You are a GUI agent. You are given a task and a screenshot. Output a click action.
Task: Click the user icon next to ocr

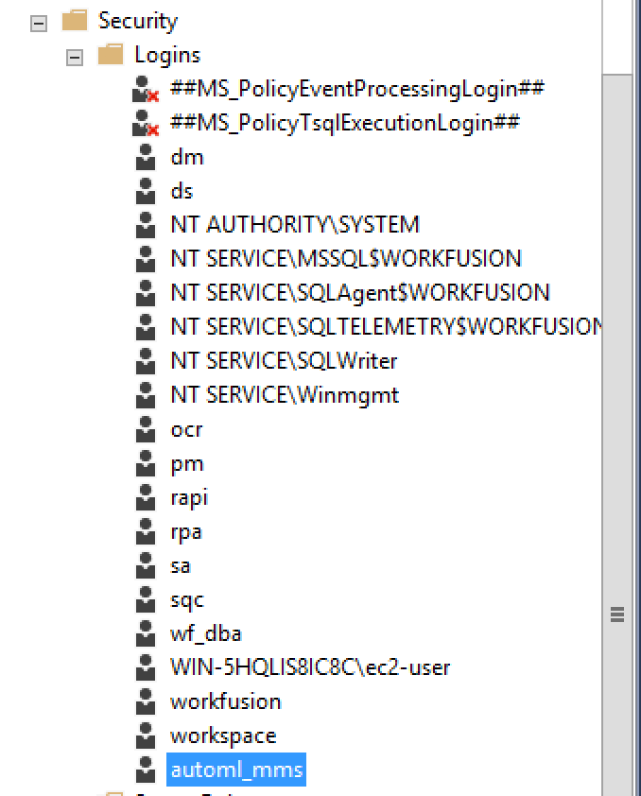pyautogui.click(x=146, y=429)
